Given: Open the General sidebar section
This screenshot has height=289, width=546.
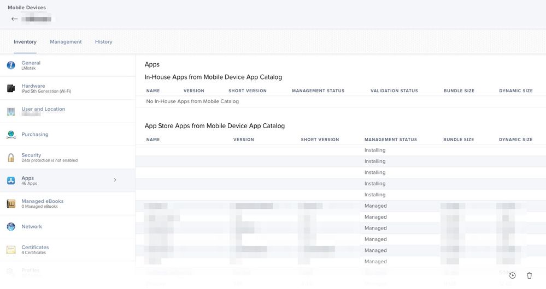Looking at the screenshot, I should (x=31, y=63).
